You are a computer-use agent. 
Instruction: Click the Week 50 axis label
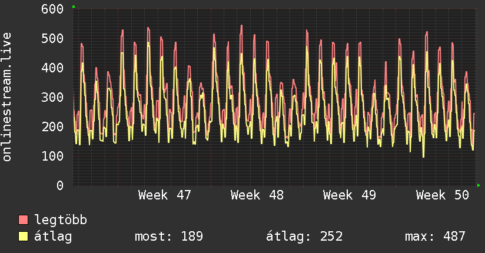(443, 195)
